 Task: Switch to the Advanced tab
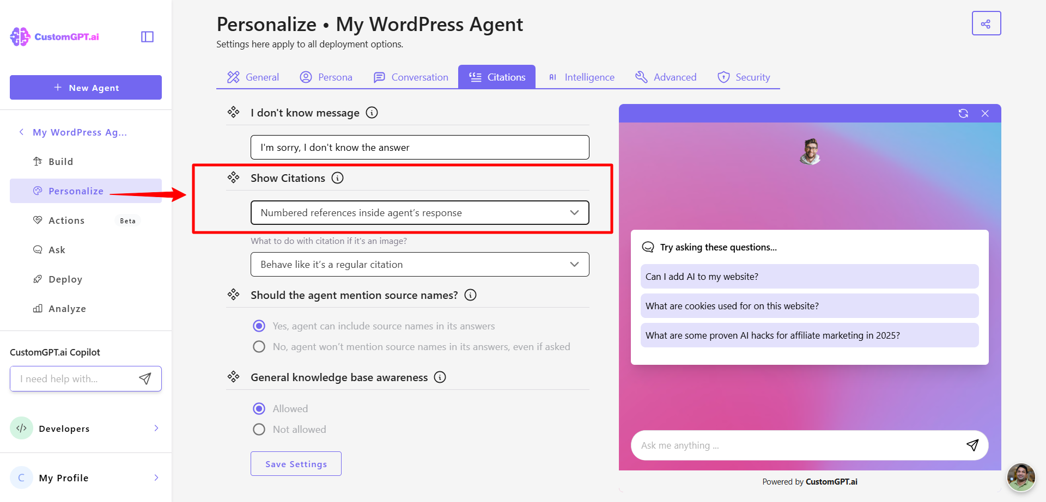(x=666, y=77)
